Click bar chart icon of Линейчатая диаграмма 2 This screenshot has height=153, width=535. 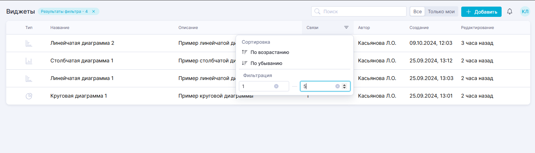click(x=29, y=43)
